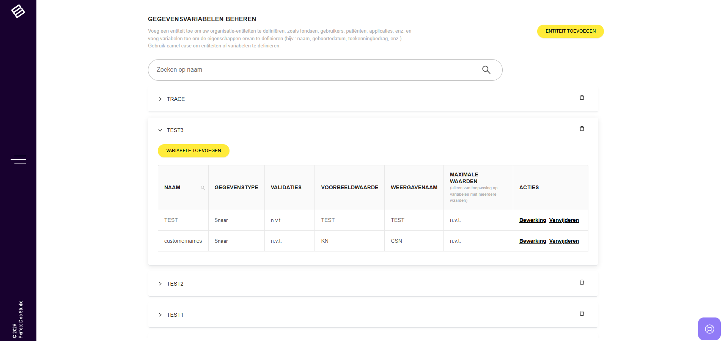This screenshot has height=341, width=728.
Task: Open the sidebar hamburger menu
Action: 18,160
